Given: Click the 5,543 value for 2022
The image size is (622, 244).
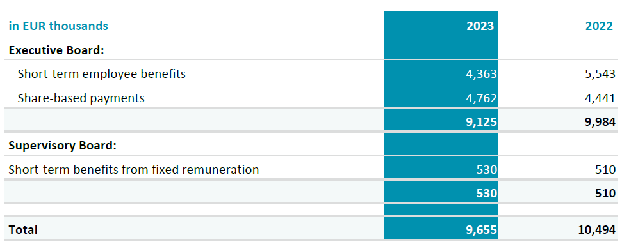Looking at the screenshot, I should [x=600, y=74].
